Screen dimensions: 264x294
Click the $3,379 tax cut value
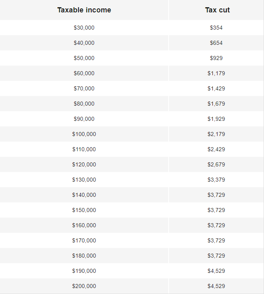click(x=216, y=180)
